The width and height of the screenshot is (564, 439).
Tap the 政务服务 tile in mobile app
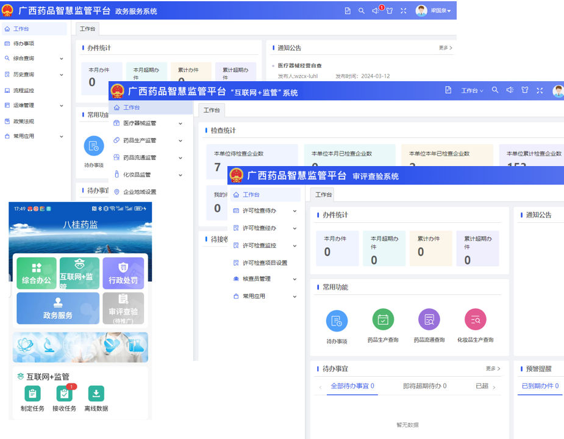(x=58, y=308)
